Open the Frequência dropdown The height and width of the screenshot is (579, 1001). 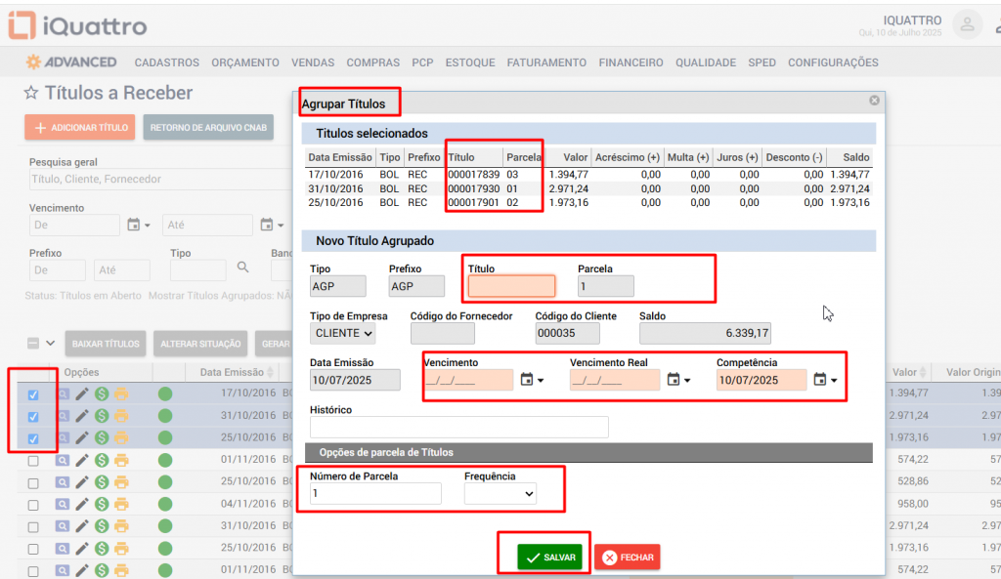click(500, 493)
